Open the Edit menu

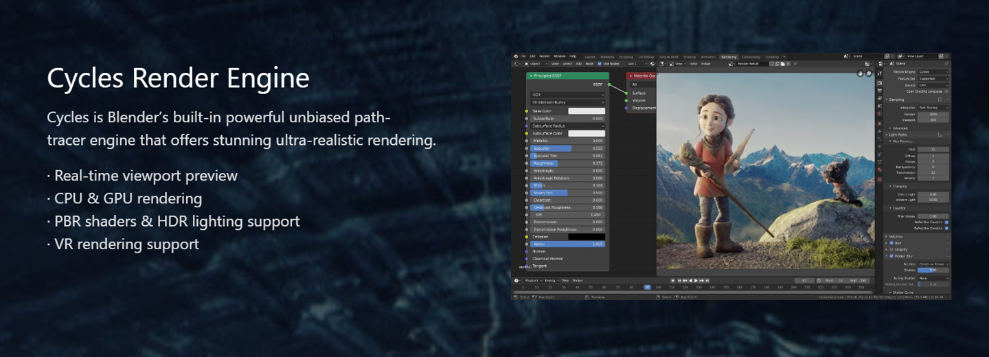pos(532,56)
